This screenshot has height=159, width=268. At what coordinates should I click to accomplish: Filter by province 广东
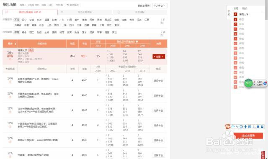click(x=62, y=20)
